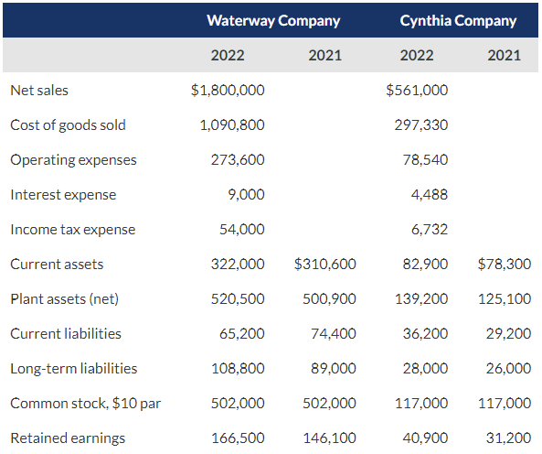Select current assets value $310,600
Screen dimensions: 542x454
[325, 265]
